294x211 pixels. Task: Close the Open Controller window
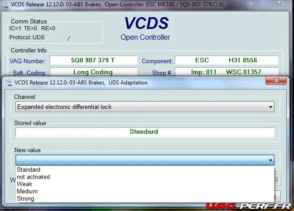[279, 3]
